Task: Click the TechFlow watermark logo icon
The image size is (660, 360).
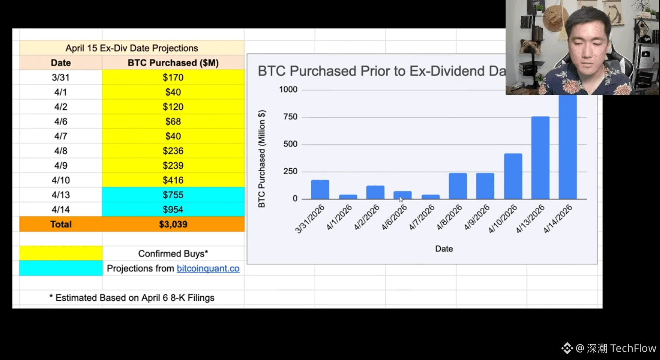Action: coord(567,348)
